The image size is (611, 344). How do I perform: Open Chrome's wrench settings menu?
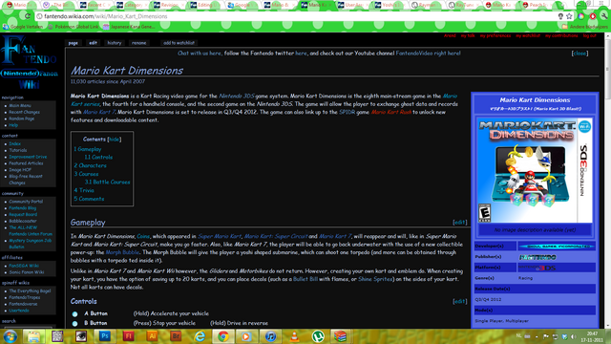(x=604, y=16)
